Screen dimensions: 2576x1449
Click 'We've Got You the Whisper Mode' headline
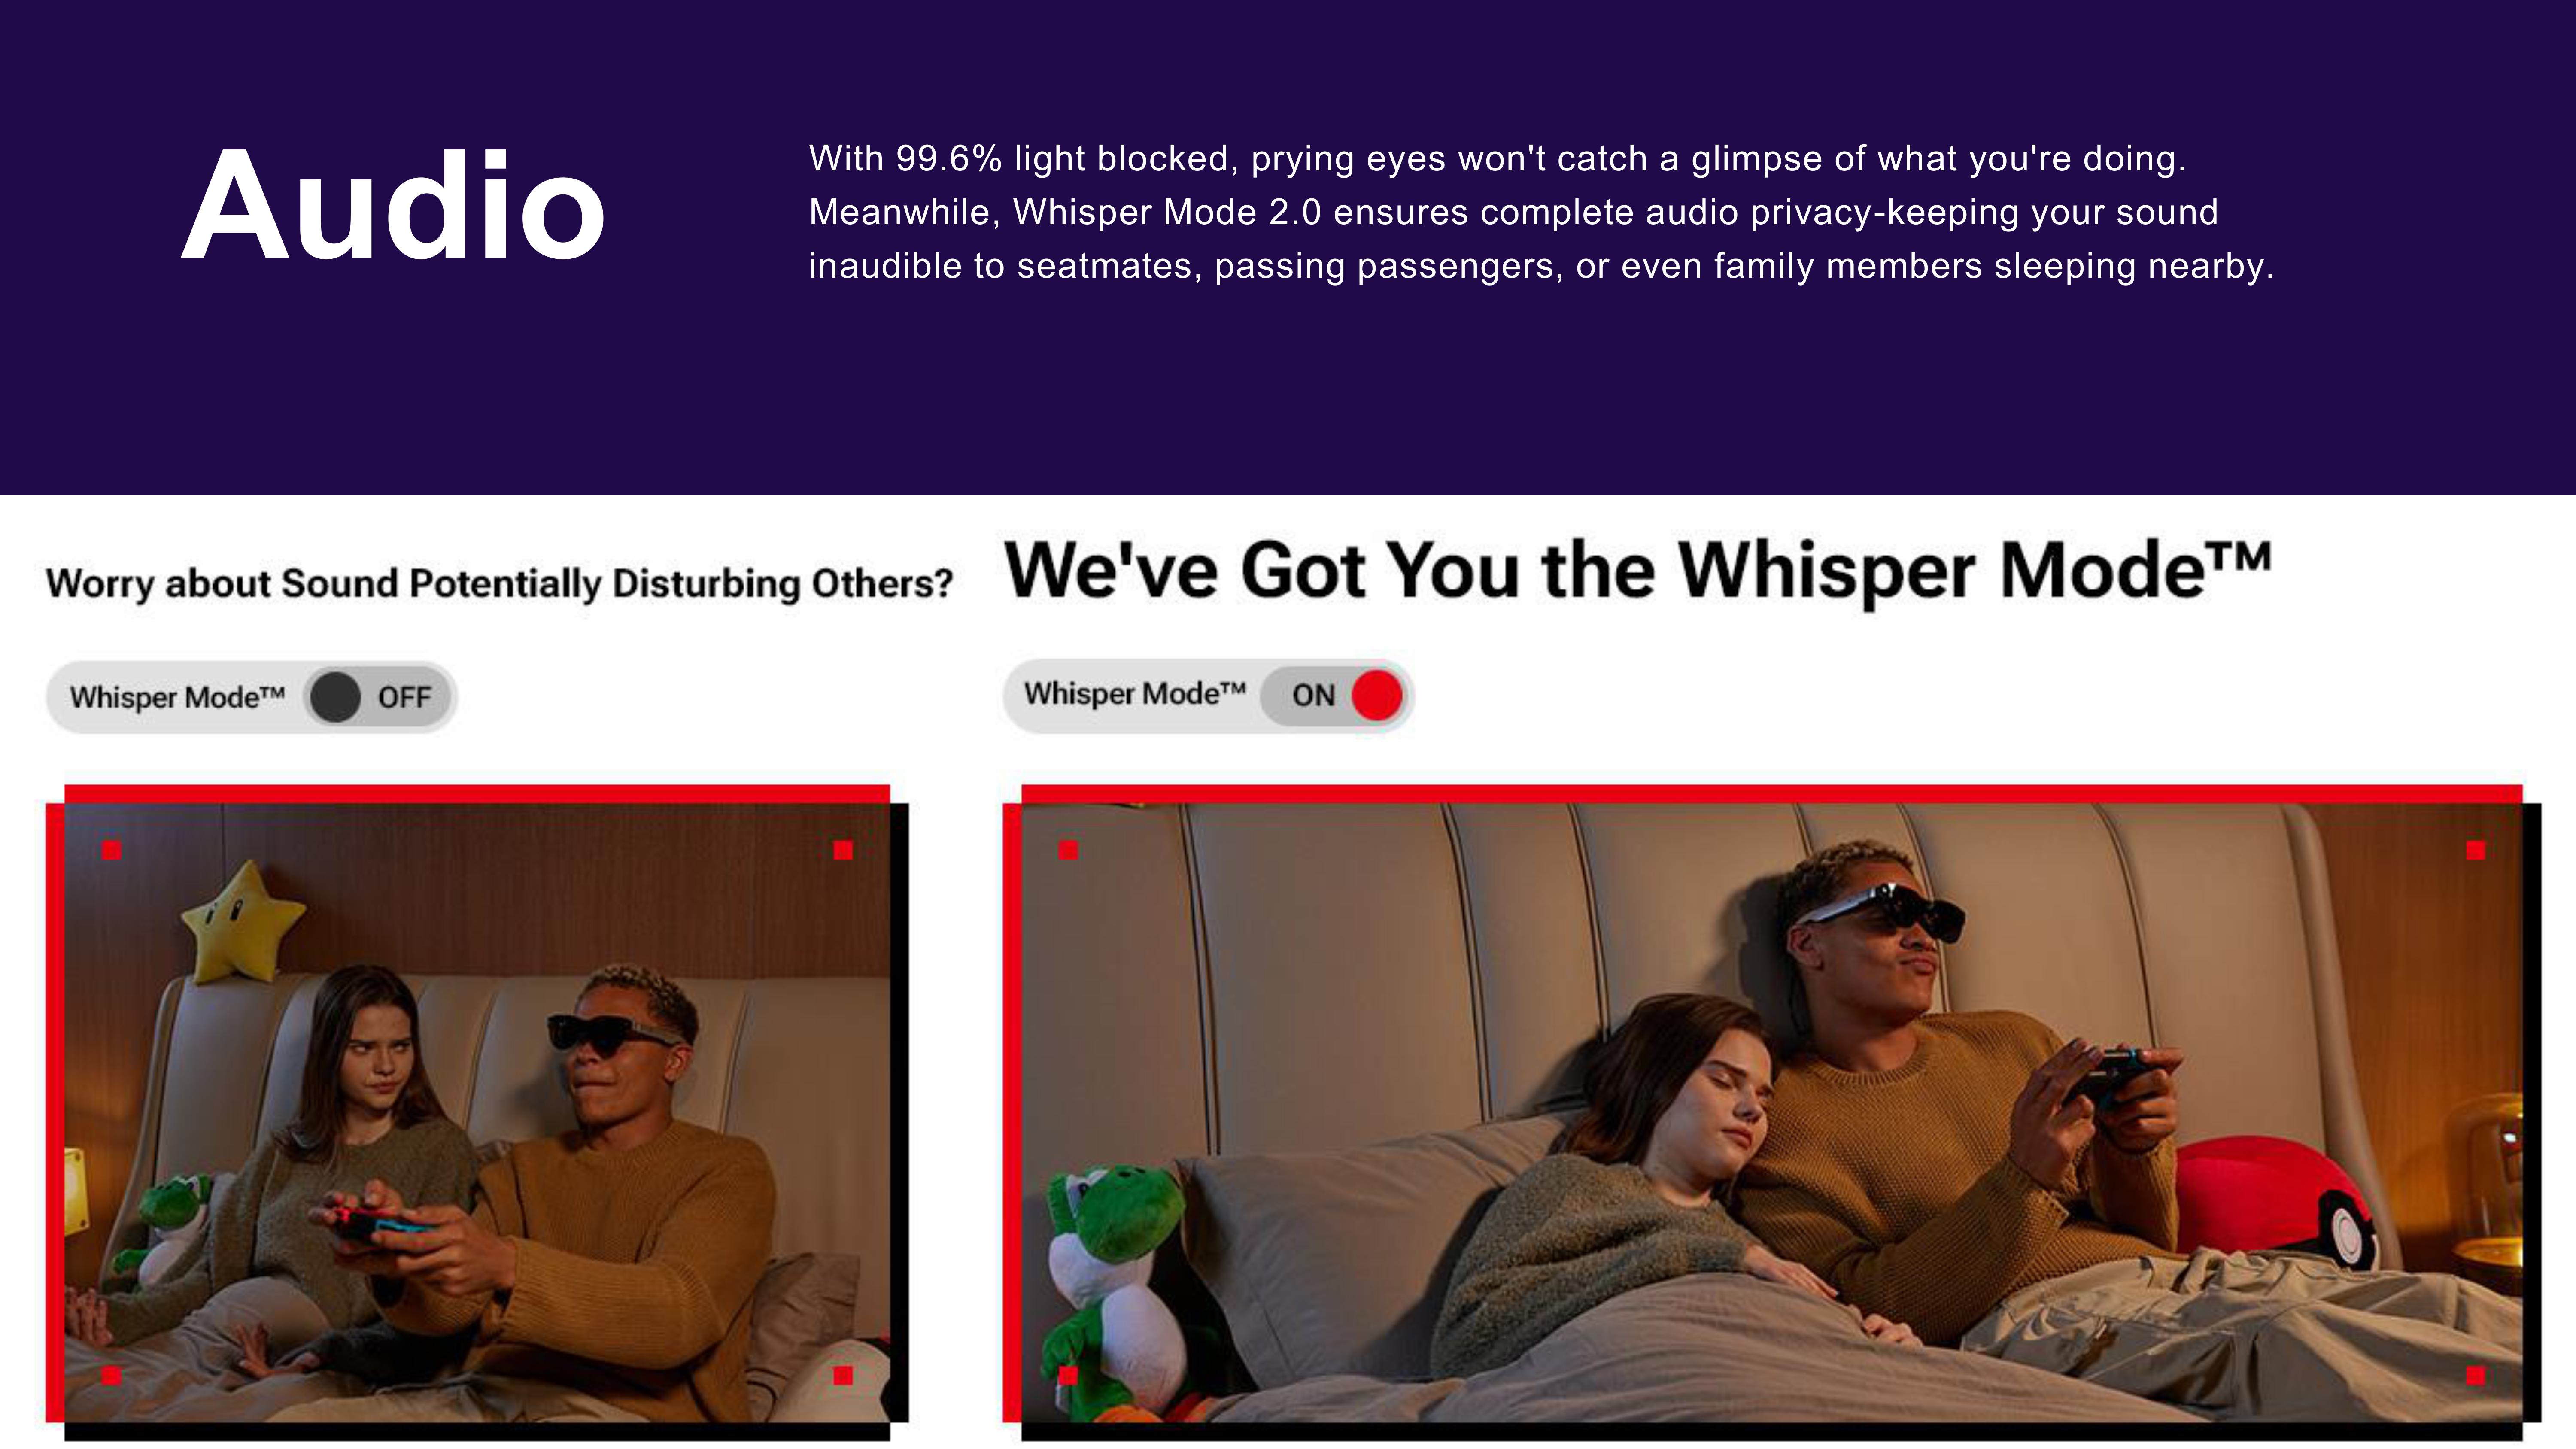[1637, 570]
